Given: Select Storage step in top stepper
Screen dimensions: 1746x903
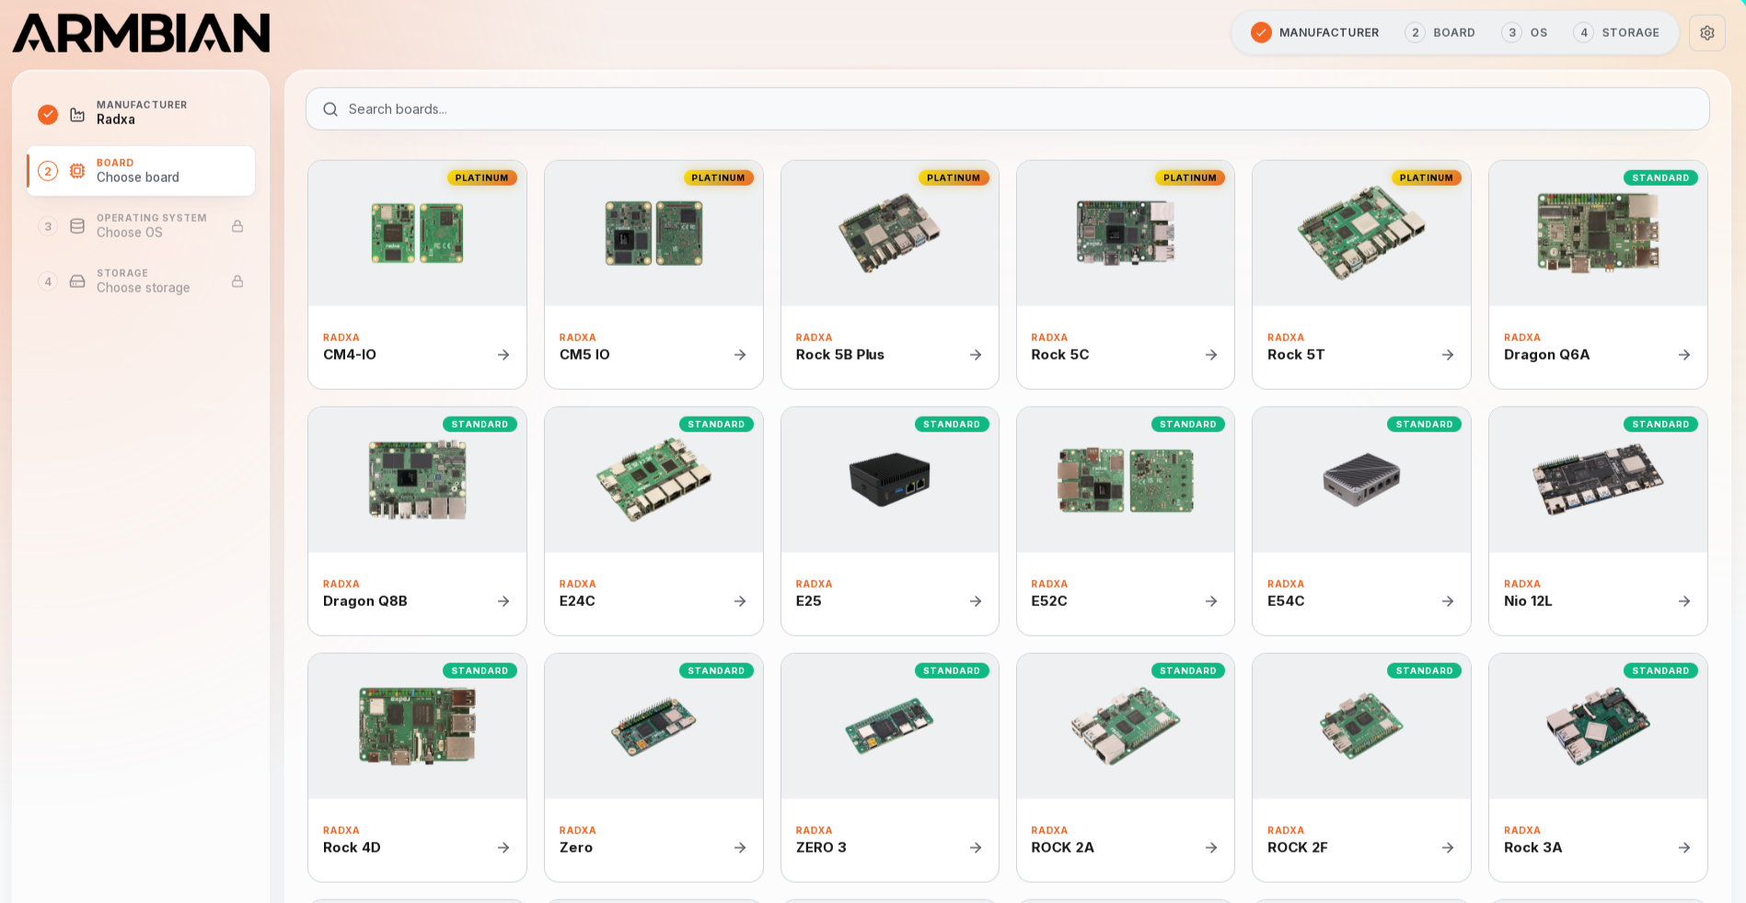Looking at the screenshot, I should coord(1616,33).
